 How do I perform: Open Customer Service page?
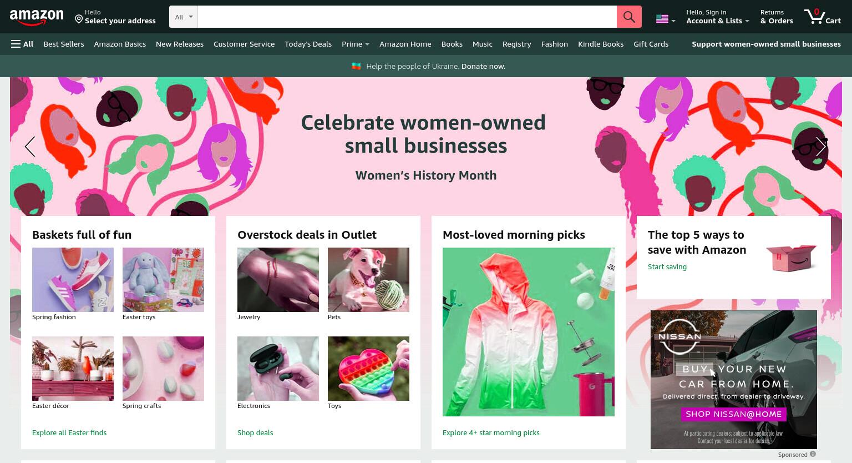244,44
